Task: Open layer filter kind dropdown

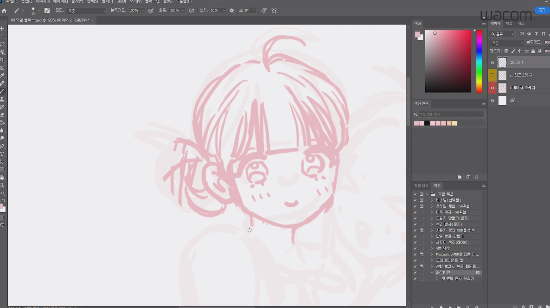Action: pos(502,34)
